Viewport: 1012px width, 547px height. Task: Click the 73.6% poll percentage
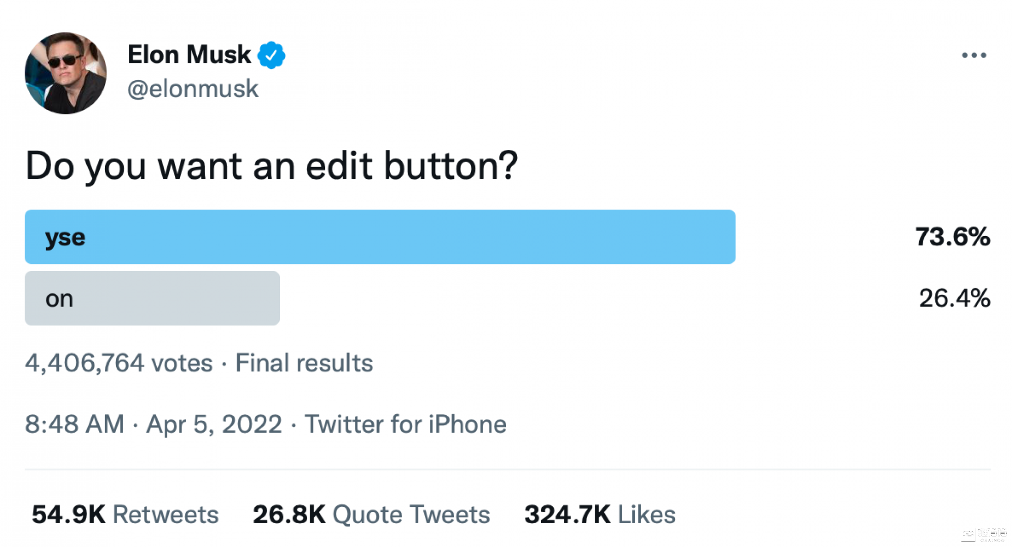click(x=952, y=237)
